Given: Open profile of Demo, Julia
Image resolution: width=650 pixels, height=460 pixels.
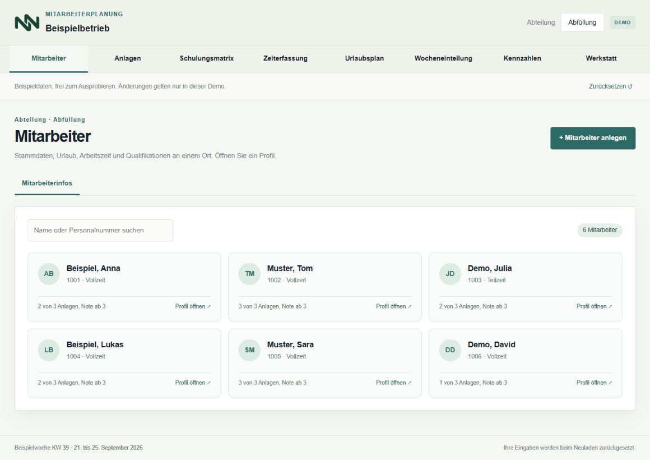Looking at the screenshot, I should click(594, 306).
